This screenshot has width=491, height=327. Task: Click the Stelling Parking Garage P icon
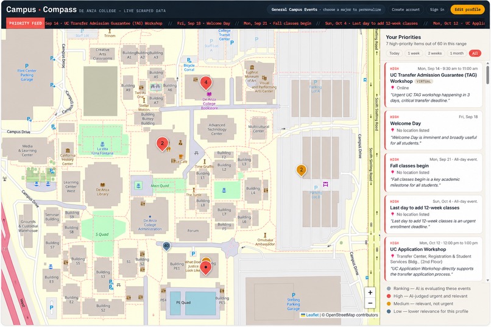pyautogui.click(x=294, y=295)
